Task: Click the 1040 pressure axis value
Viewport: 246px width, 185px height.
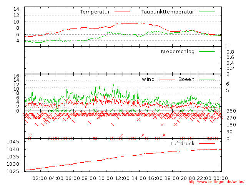Action: tap(13, 149)
